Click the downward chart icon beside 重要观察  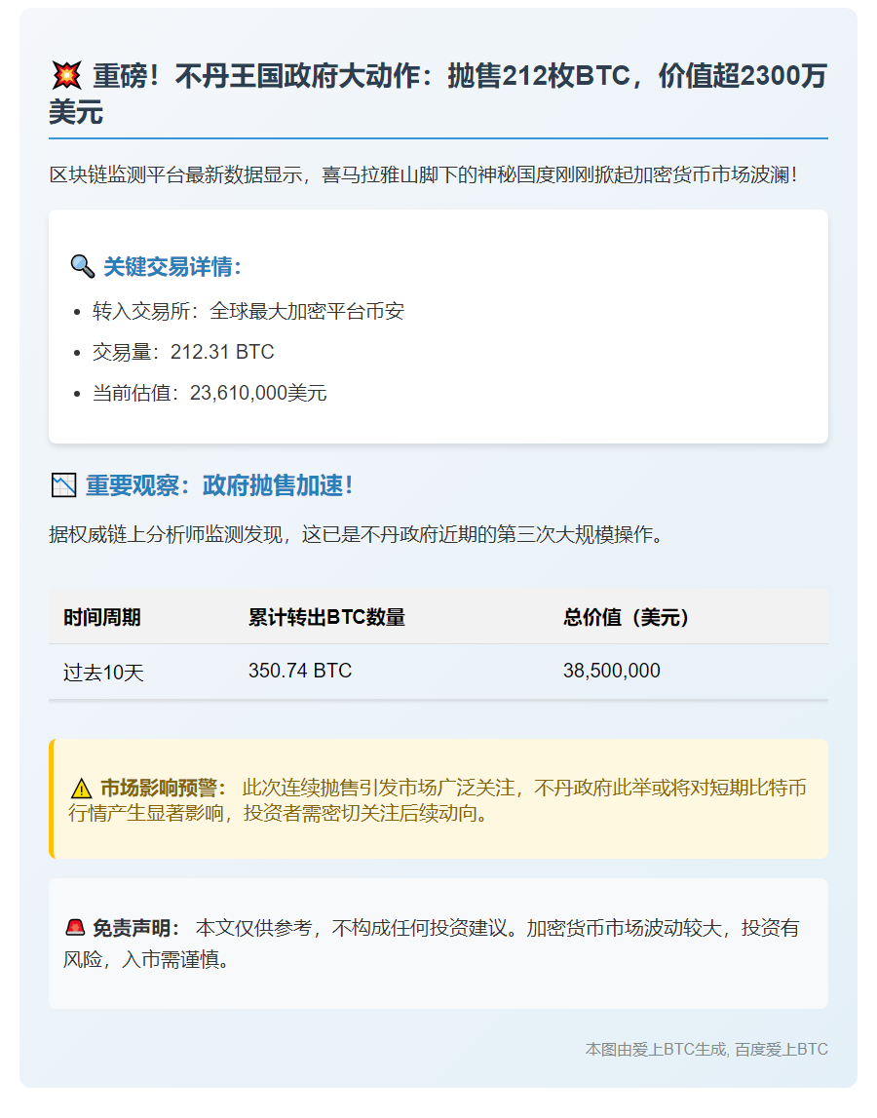coord(63,485)
